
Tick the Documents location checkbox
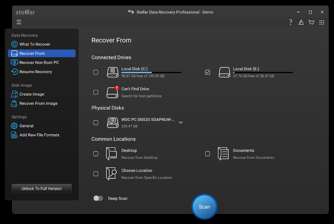click(207, 154)
